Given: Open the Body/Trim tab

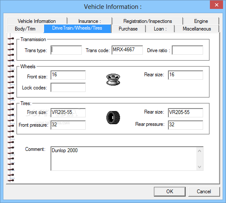Looking at the screenshot, I should 25,29.
